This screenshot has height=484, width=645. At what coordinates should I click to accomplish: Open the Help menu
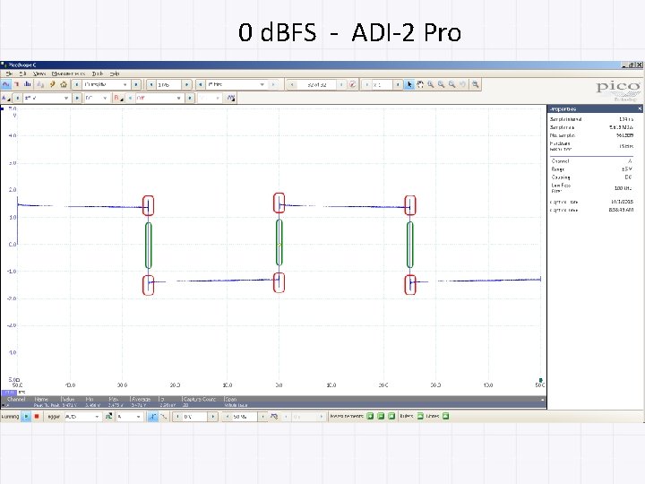115,73
